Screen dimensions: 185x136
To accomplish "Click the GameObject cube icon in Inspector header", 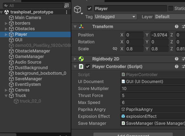I will pyautogui.click(x=77, y=9).
